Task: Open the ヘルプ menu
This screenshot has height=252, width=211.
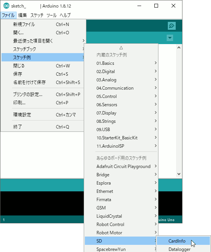Action: [65, 15]
